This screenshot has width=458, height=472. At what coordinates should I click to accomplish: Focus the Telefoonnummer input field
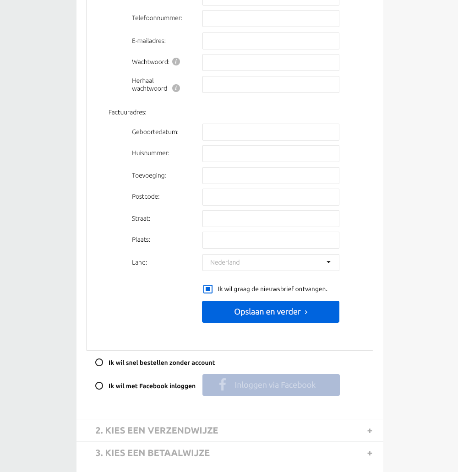pos(271,19)
